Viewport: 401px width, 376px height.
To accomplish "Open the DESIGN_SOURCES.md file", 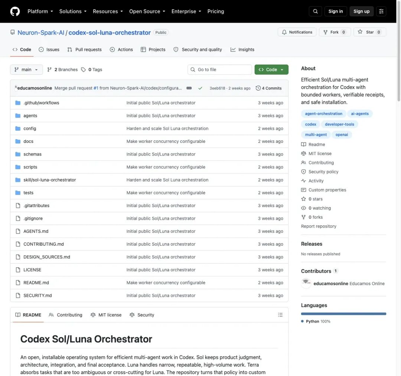I will click(x=46, y=257).
